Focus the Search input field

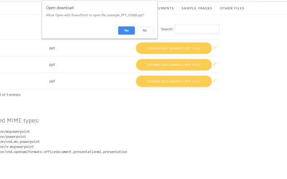[197, 29]
